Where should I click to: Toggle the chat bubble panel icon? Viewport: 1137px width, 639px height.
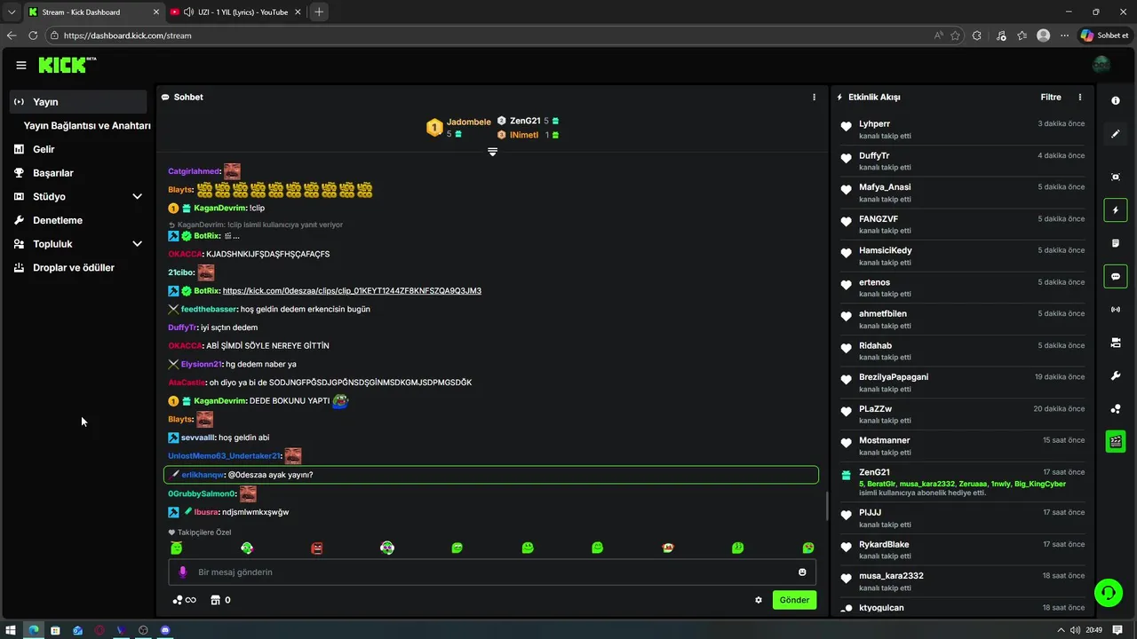(1116, 276)
